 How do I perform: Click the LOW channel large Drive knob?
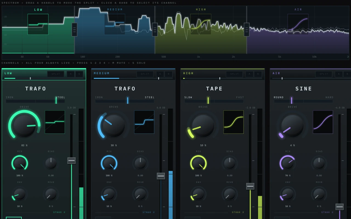coord(24,126)
